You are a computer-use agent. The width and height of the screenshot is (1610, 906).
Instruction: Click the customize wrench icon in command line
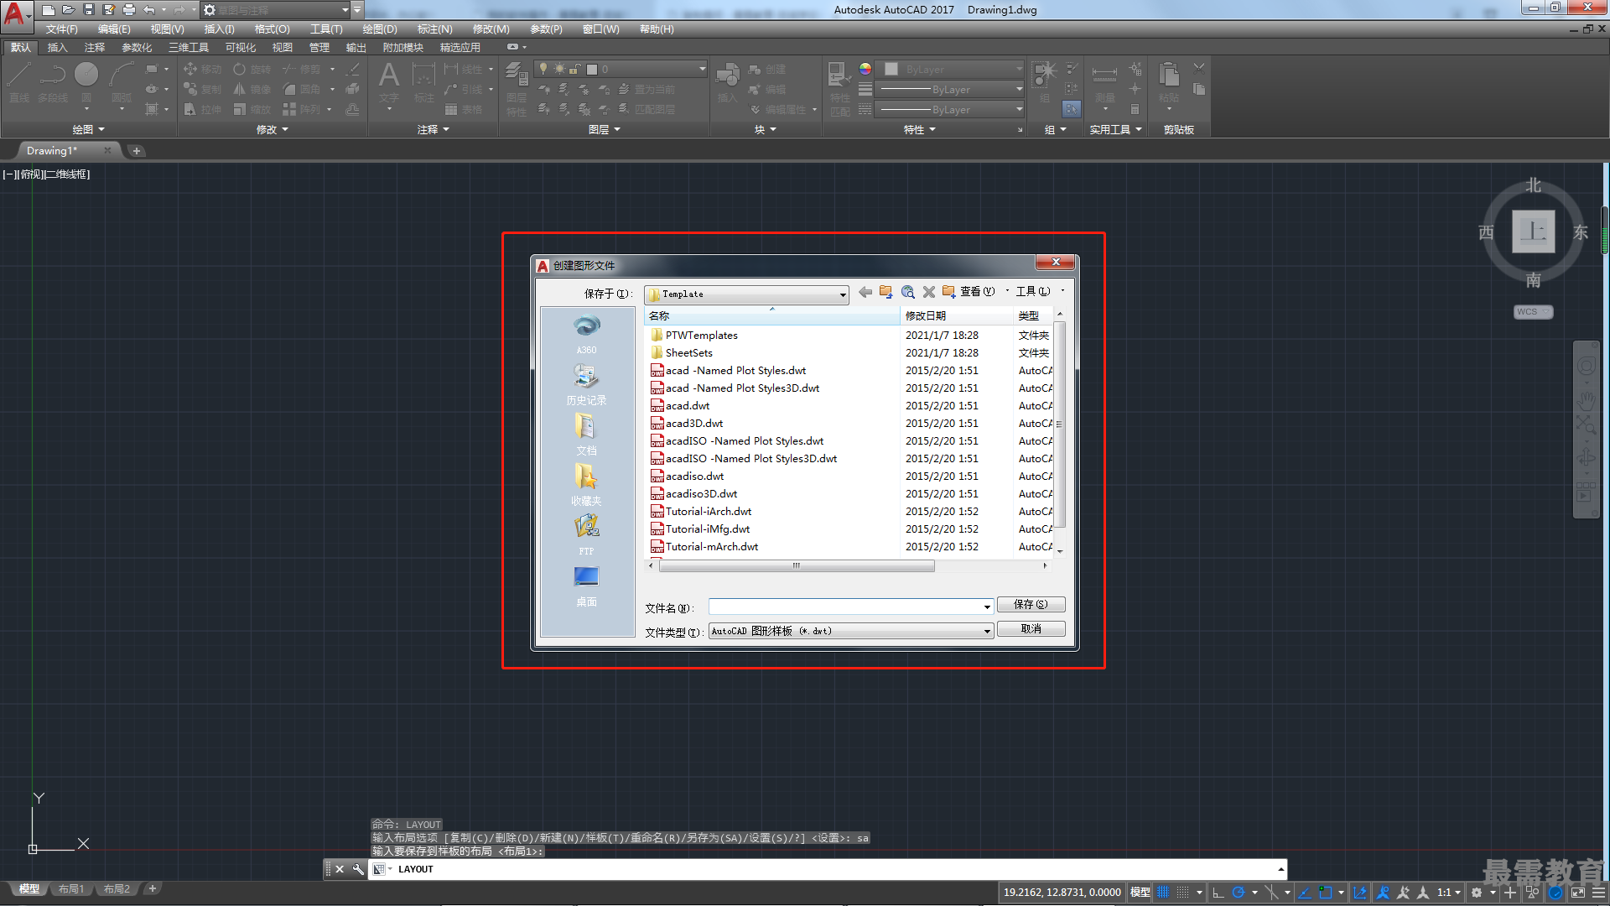358,869
